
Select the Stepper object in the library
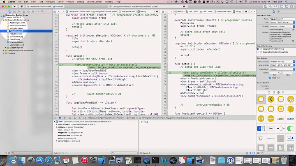(291, 138)
